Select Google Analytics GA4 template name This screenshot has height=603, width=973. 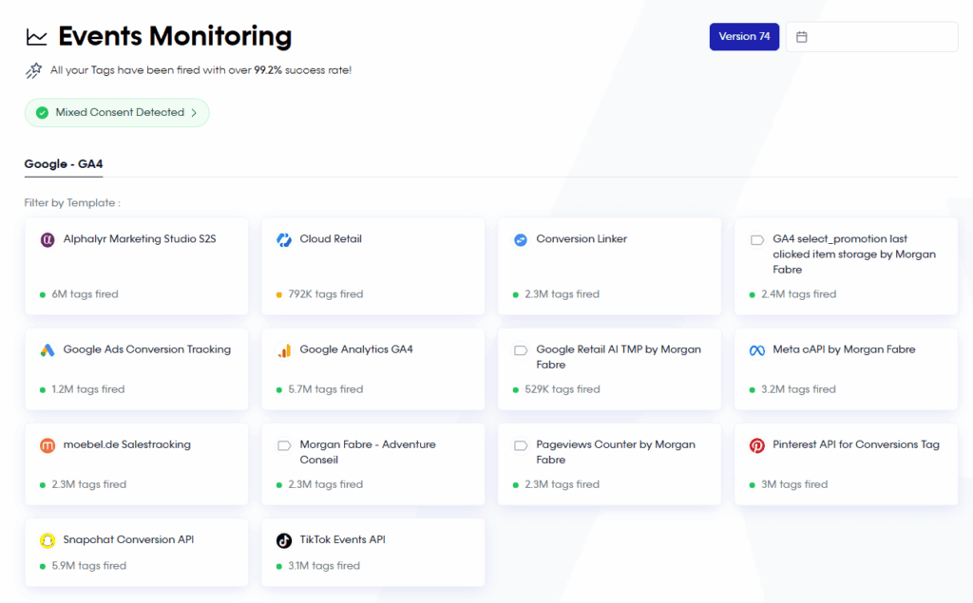point(356,349)
